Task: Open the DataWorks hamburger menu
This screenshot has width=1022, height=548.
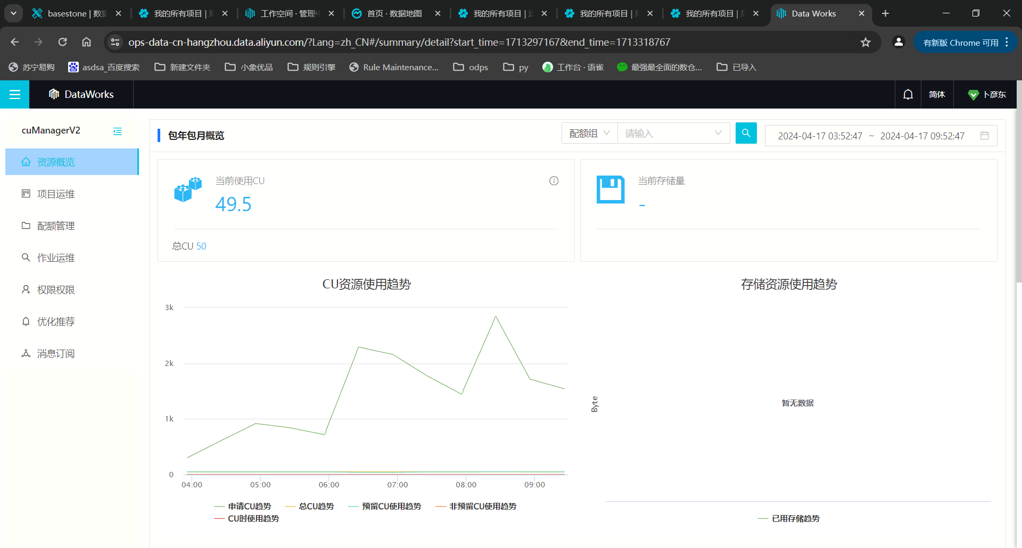Action: (x=15, y=94)
